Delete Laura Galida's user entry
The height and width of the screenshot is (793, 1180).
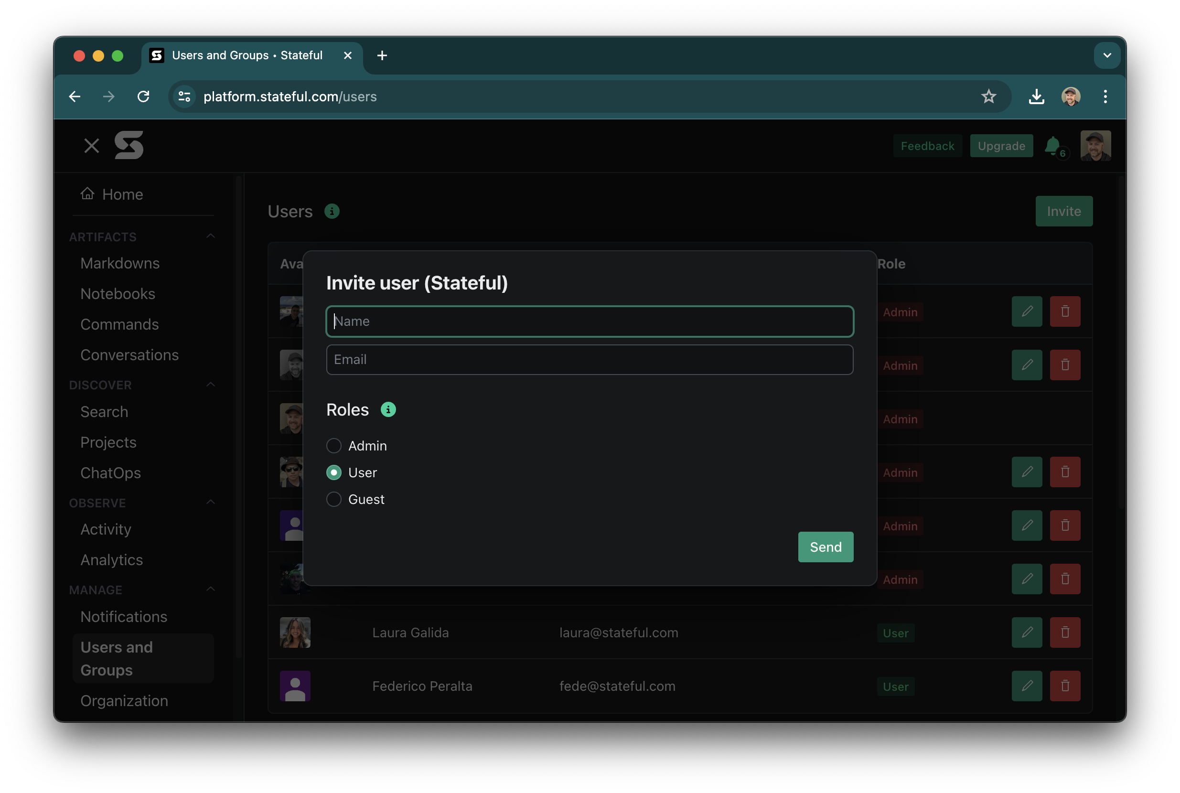click(1065, 632)
